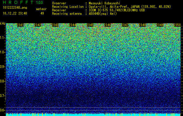Viewport: 183px width, 116px height.
Task: Select receiver text ICOM IC-575 53.7492 MHz USB
Action: point(117,10)
